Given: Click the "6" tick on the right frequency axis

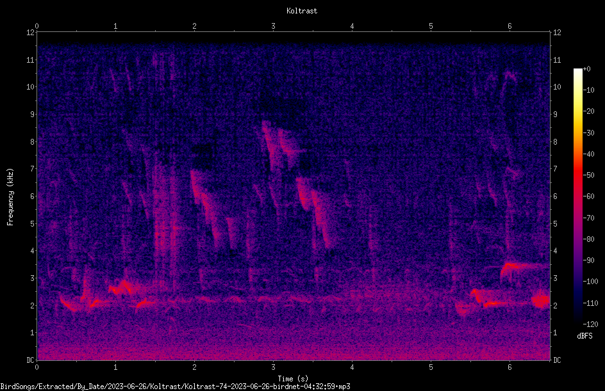Looking at the screenshot, I should pyautogui.click(x=555, y=196).
